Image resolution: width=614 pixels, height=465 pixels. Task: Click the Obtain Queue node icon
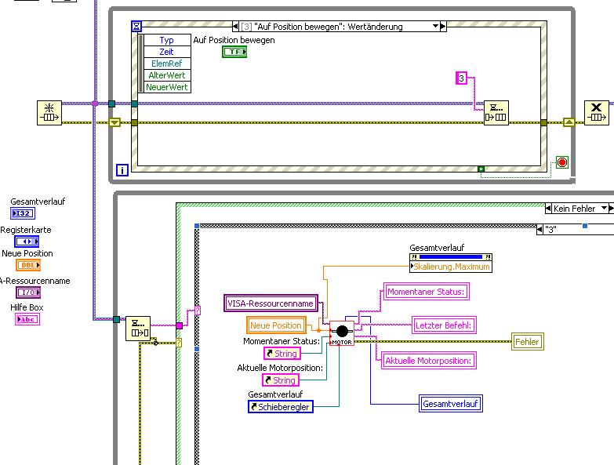[x=49, y=113]
